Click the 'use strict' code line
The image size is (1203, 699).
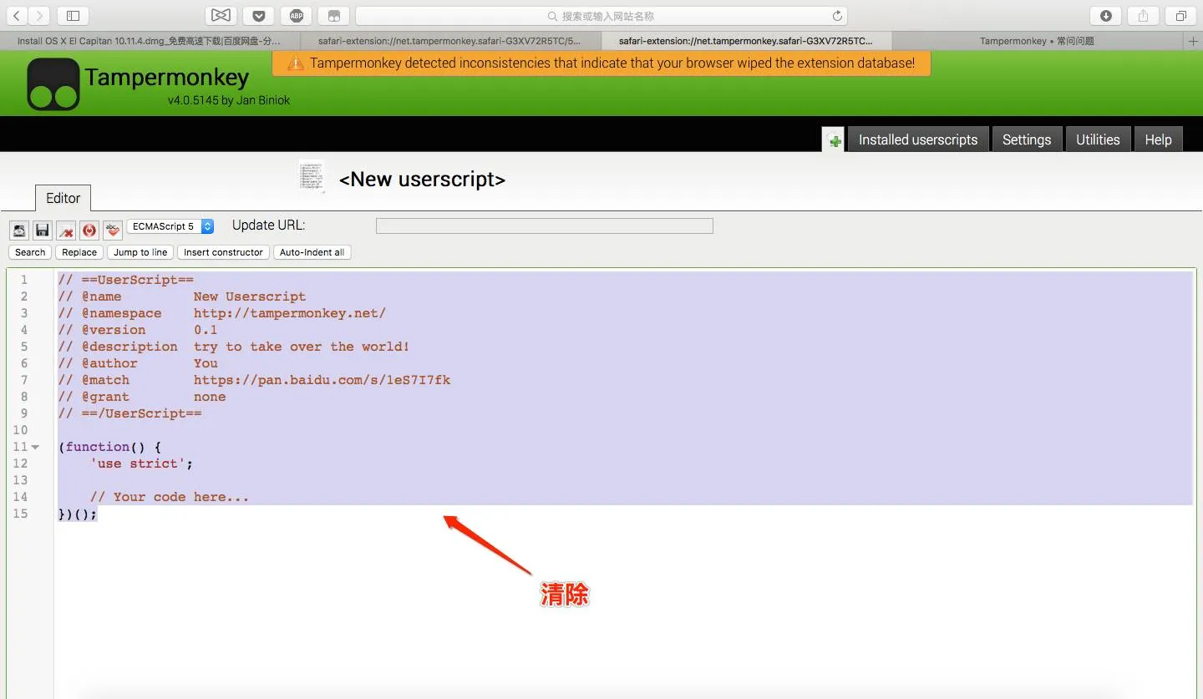point(142,463)
